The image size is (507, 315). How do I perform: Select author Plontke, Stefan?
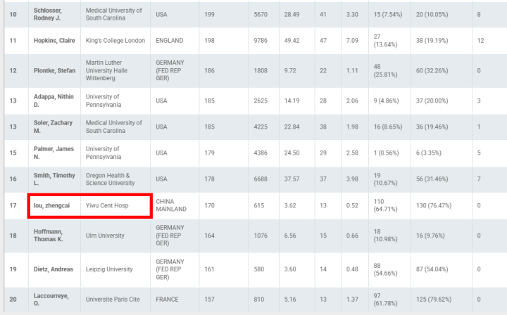(x=56, y=71)
